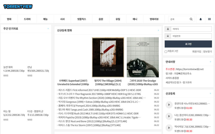This screenshot has height=134, width=215.
Task: Expand the 안내사항 plus icon
Action: [210, 62]
